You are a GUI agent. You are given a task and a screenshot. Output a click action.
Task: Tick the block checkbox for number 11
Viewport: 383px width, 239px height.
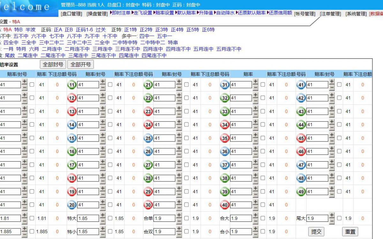coord(110,85)
